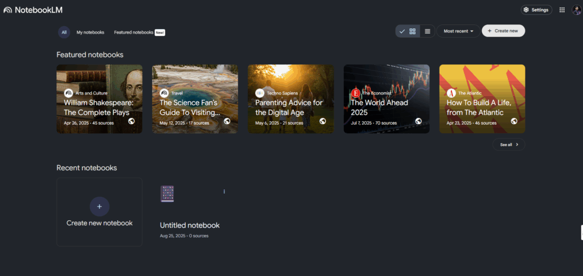Viewport: 583px width, 276px height.
Task: Click The Economist logo icon
Action: point(355,93)
